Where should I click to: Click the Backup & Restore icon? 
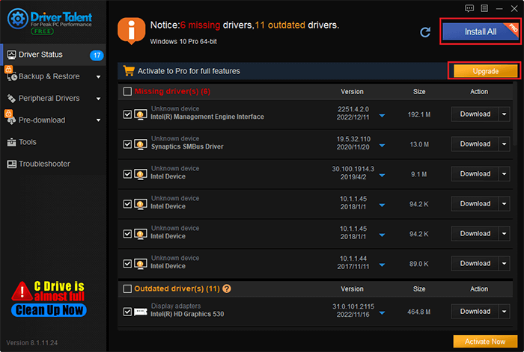(x=12, y=76)
